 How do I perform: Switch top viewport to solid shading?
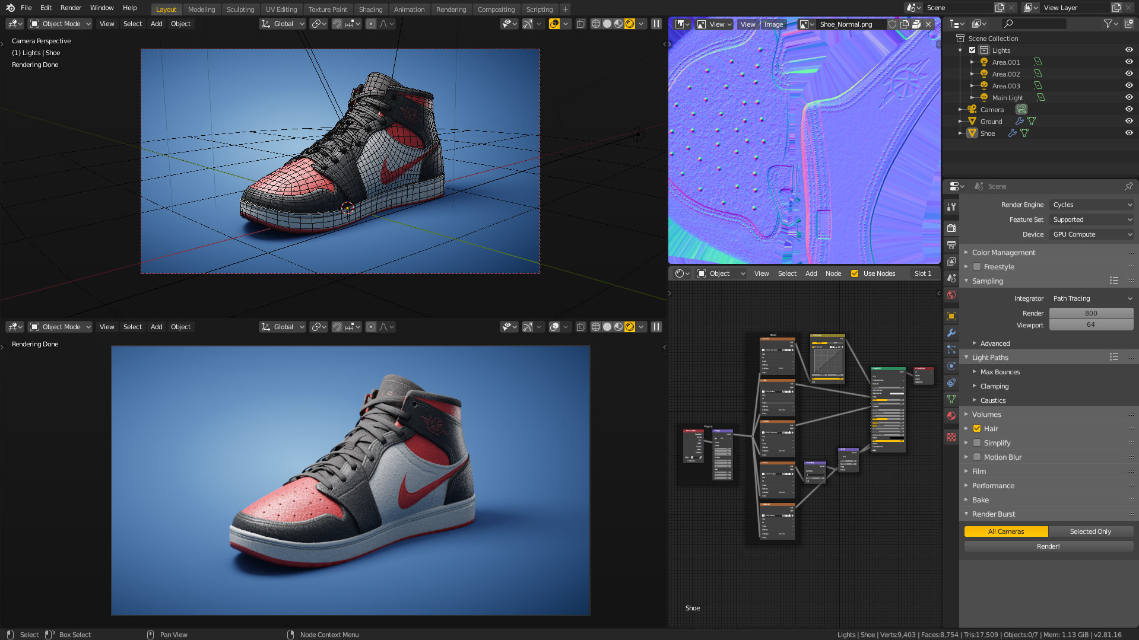[607, 24]
